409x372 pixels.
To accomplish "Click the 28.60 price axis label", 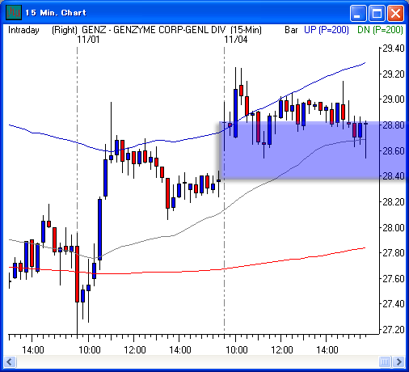I will pos(394,150).
